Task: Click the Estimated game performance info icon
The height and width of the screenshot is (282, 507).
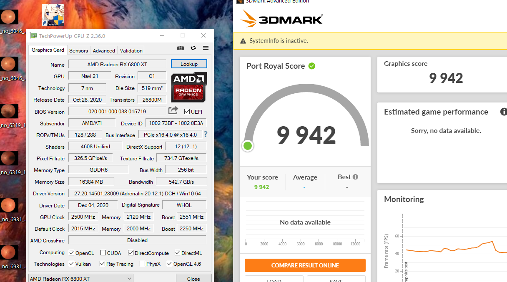Action: tap(503, 112)
